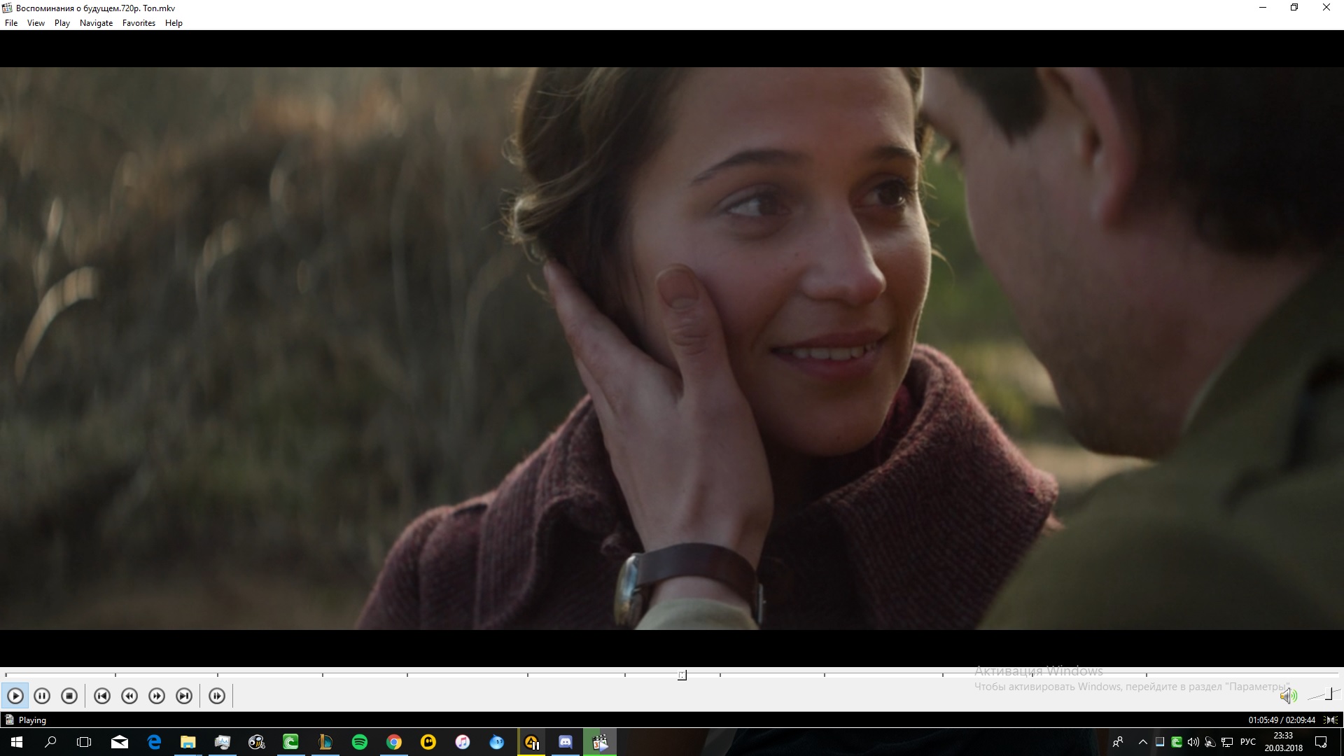
Task: Click the Help menu
Action: [174, 23]
